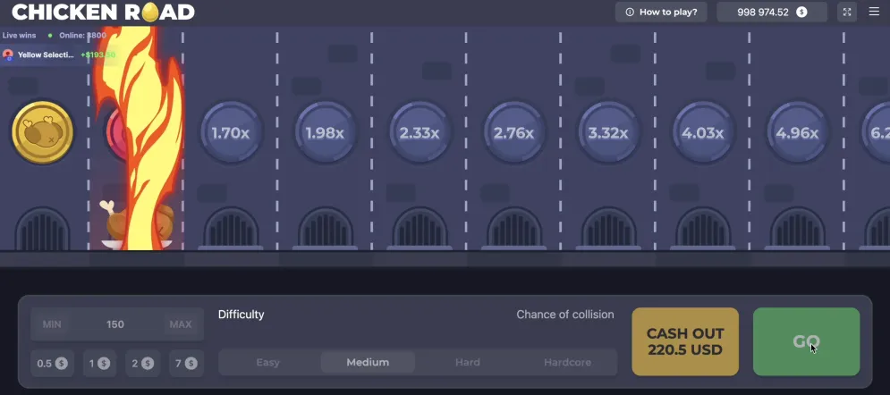The height and width of the screenshot is (395, 890).
Task: Click the Online player count text
Action: 82,35
